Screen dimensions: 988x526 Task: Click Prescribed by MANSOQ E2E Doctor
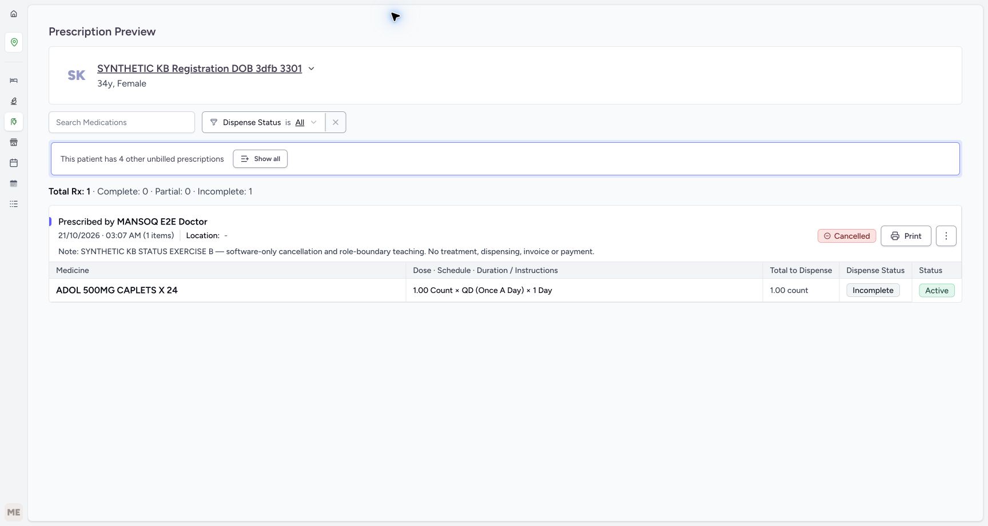133,222
